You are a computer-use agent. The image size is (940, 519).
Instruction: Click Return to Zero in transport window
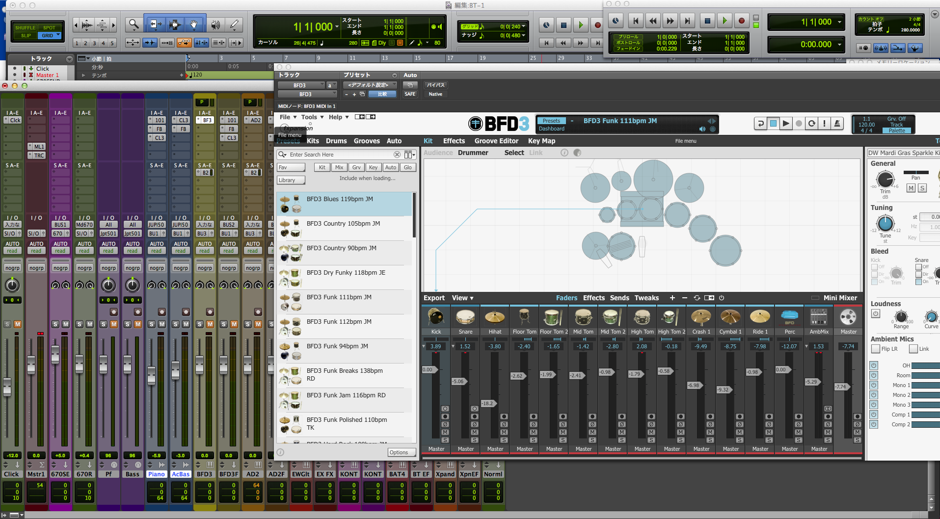[636, 21]
